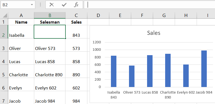Click the empty cell D1
The height and width of the screenshot is (104, 215).
pyautogui.click(x=98, y=22)
